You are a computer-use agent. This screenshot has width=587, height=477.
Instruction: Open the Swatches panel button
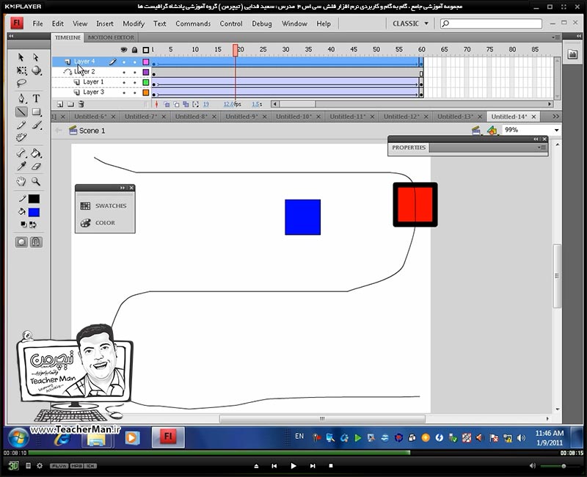pos(103,205)
